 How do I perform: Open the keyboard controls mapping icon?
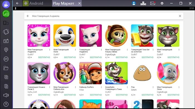click(143, 3)
